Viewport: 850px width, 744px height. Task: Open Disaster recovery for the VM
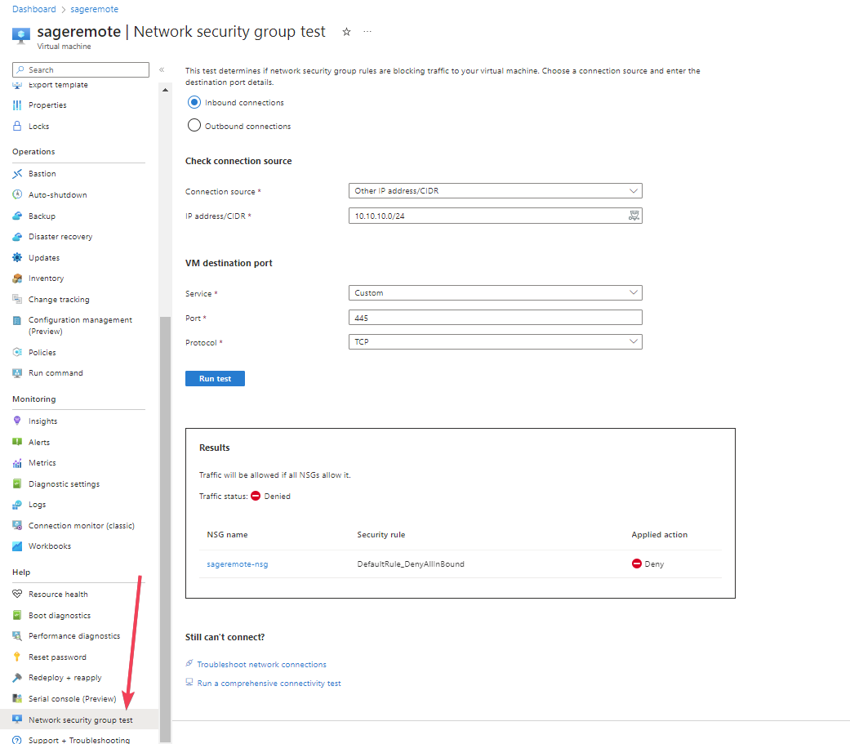62,236
